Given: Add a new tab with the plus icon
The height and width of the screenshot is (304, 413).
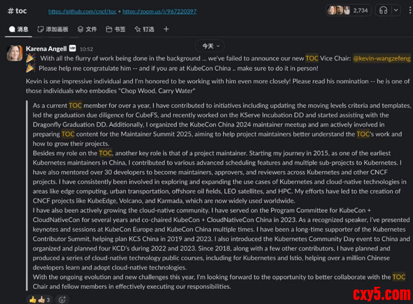Looking at the screenshot, I should coord(166,29).
